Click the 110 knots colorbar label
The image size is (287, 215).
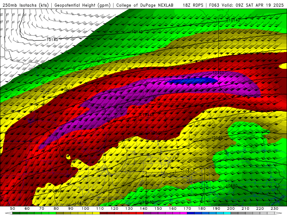click(x=100, y=209)
